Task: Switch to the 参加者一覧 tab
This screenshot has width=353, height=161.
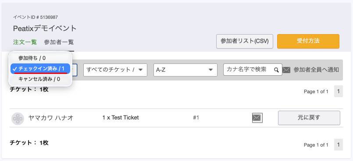Action: (x=59, y=42)
